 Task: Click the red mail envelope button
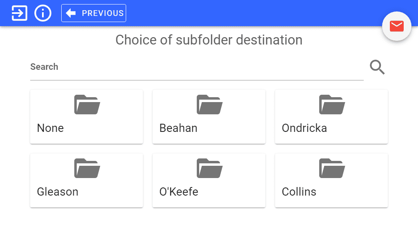point(397,26)
